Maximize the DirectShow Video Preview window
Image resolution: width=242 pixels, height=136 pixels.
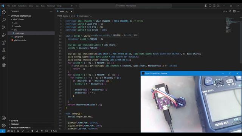230,73
